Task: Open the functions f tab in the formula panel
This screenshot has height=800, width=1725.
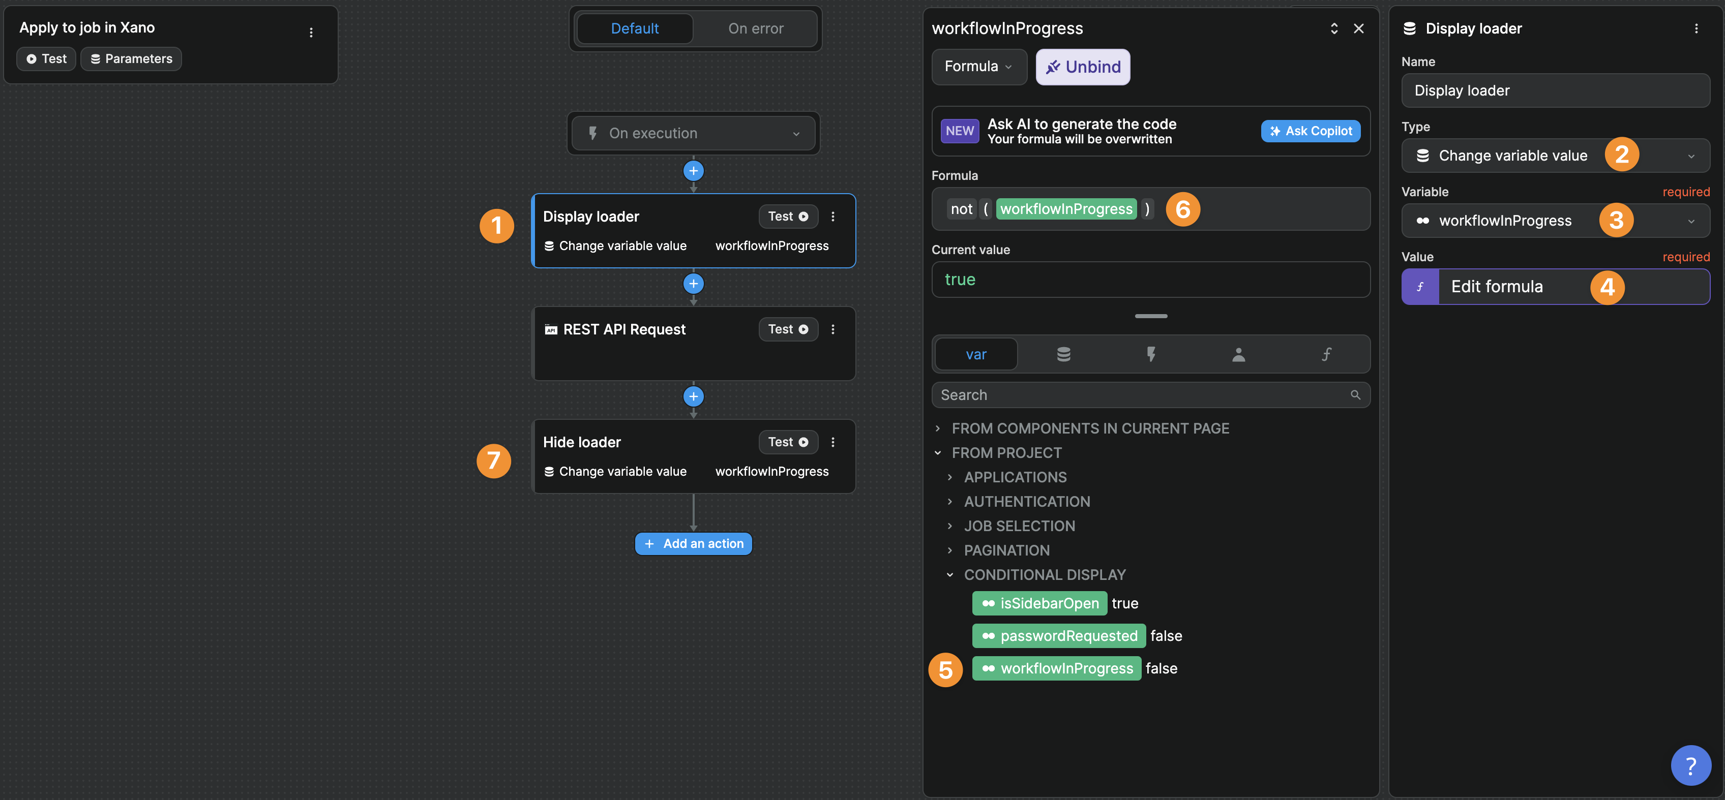Action: [1327, 354]
